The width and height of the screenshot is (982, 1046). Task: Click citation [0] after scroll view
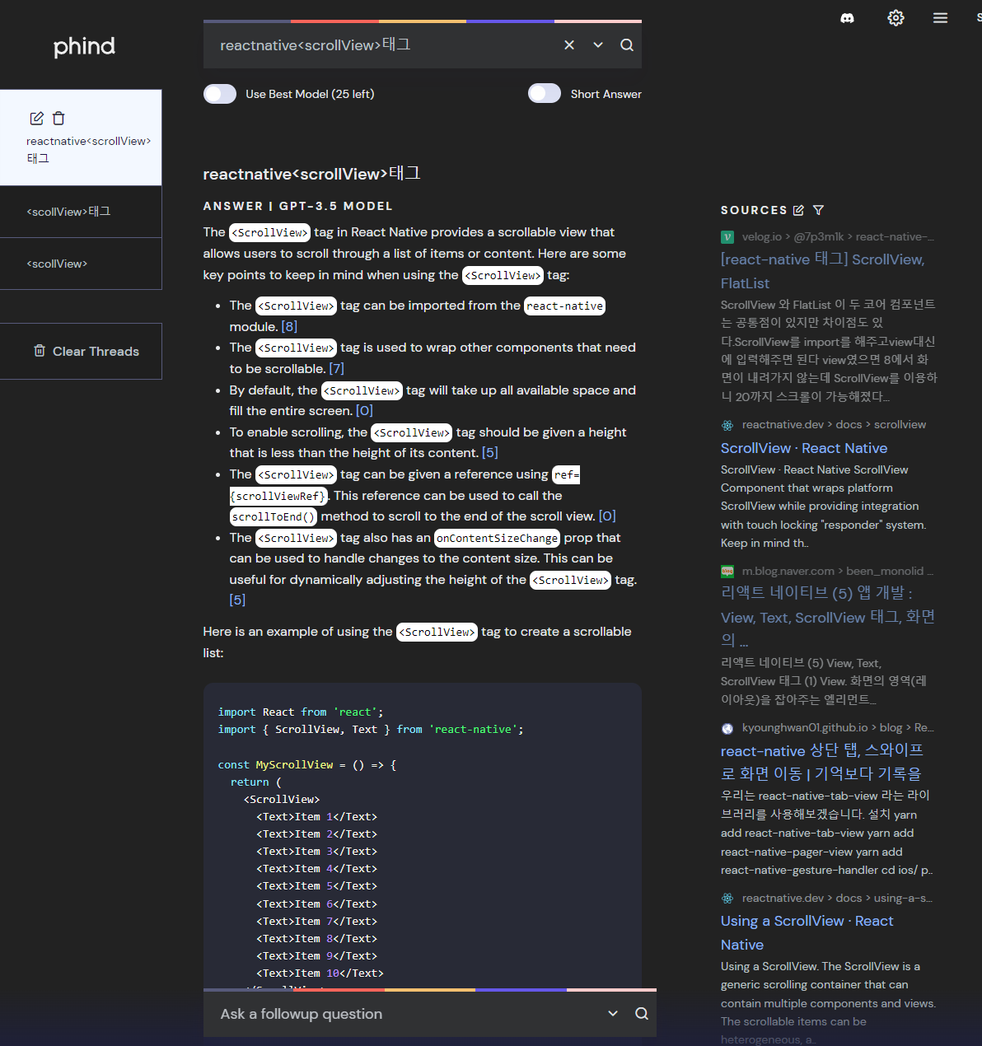click(607, 516)
